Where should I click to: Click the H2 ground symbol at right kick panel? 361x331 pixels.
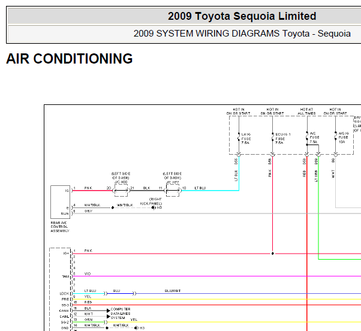pyautogui.click(x=154, y=207)
